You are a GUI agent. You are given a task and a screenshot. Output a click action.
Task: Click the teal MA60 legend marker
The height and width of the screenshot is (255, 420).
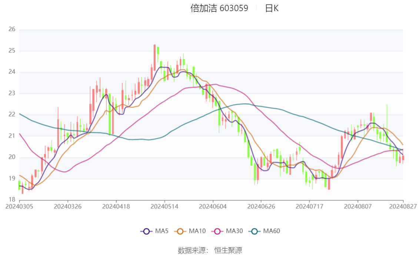[254, 231]
